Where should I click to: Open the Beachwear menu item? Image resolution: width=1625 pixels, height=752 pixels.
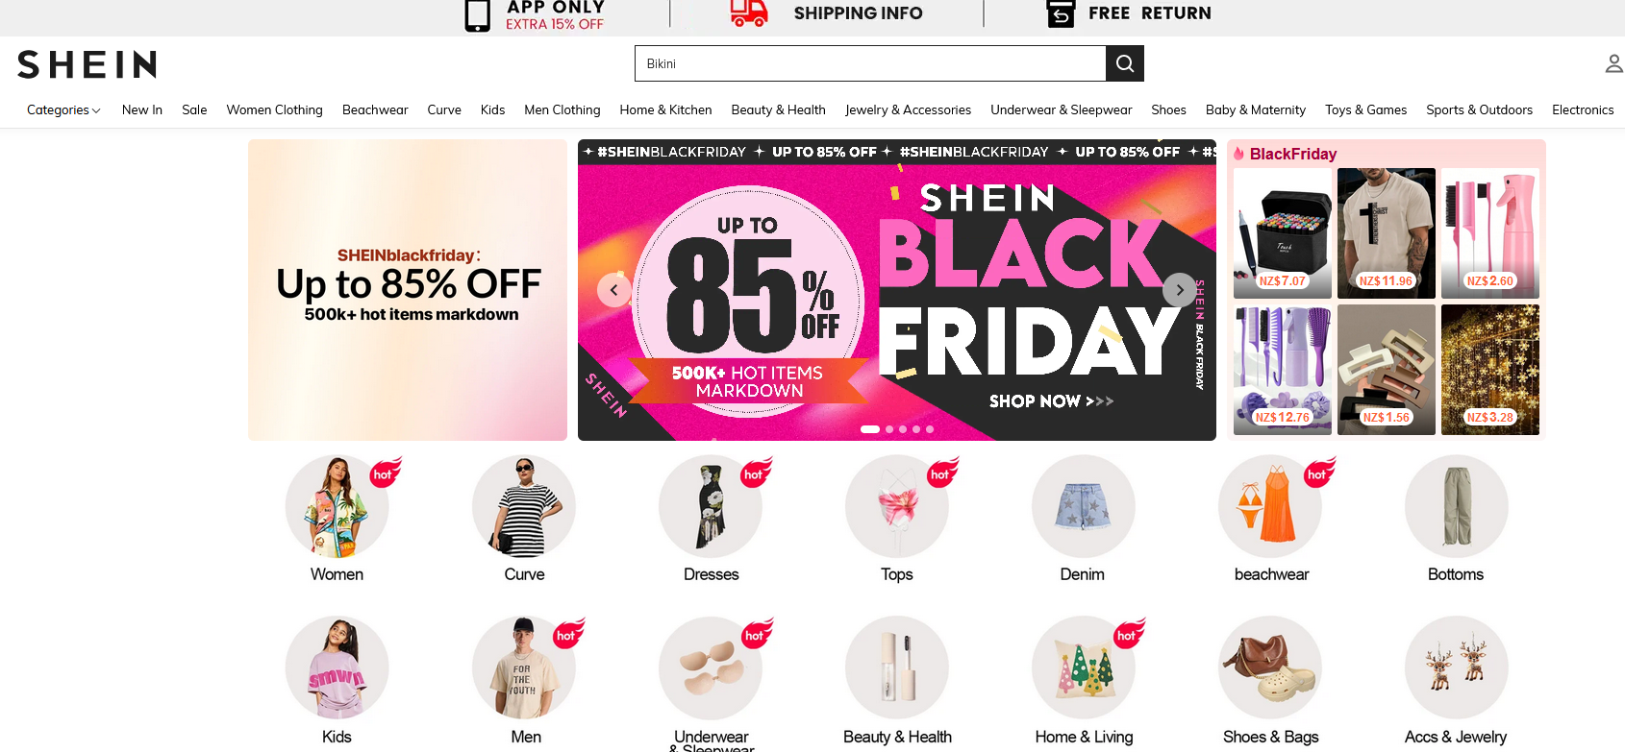click(x=375, y=110)
